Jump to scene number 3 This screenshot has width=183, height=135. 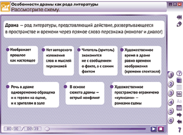171,93
